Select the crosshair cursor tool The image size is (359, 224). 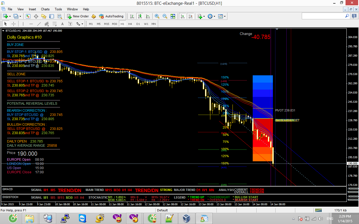coord(13,24)
